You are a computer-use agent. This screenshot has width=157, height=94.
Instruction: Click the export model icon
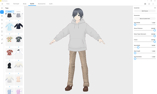(149, 4)
